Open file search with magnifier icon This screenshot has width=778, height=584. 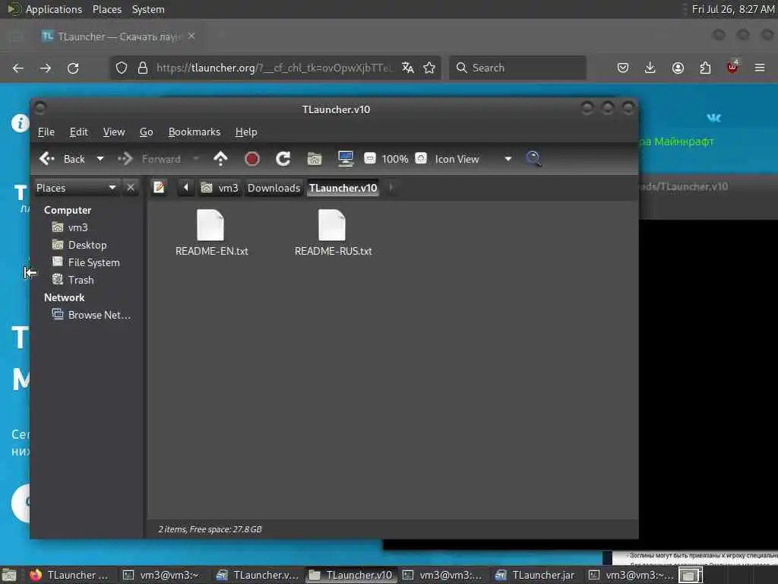pos(533,159)
